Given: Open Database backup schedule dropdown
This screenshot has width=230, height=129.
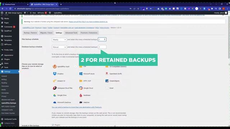Looking at the screenshot, I should [59, 47].
